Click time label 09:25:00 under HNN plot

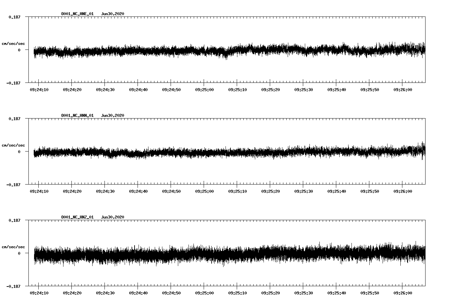point(204,191)
